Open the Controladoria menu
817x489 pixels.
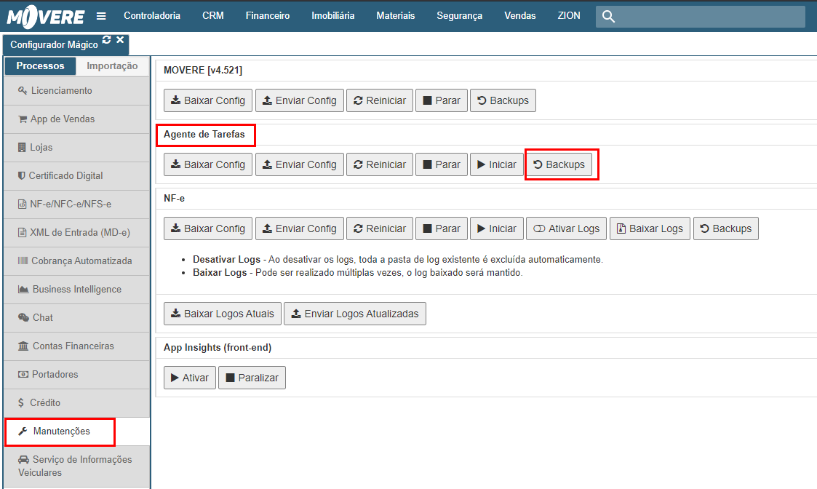tap(152, 15)
